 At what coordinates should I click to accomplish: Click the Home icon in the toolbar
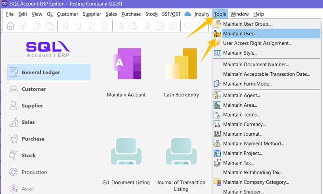point(10,26)
